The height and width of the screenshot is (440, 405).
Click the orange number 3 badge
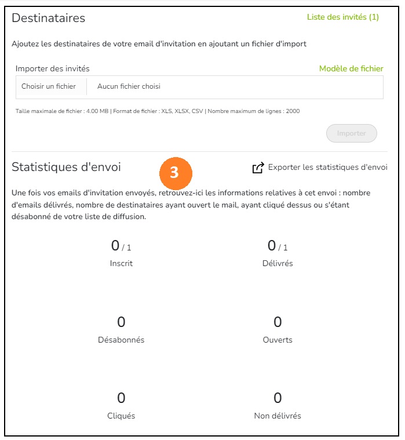pos(176,173)
